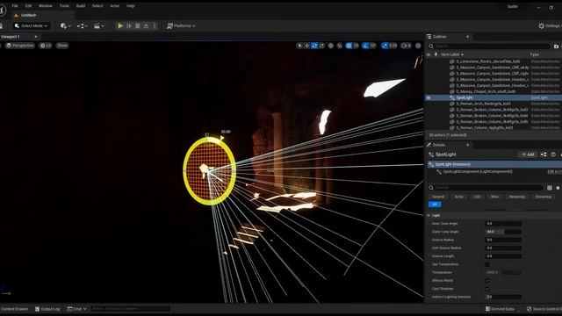Click the viewport layout maximize icon

click(418, 46)
